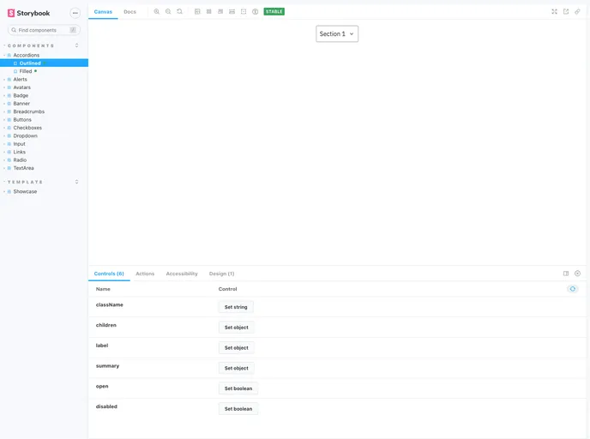Focus the Find components search field
The height and width of the screenshot is (439, 590).
click(x=43, y=30)
